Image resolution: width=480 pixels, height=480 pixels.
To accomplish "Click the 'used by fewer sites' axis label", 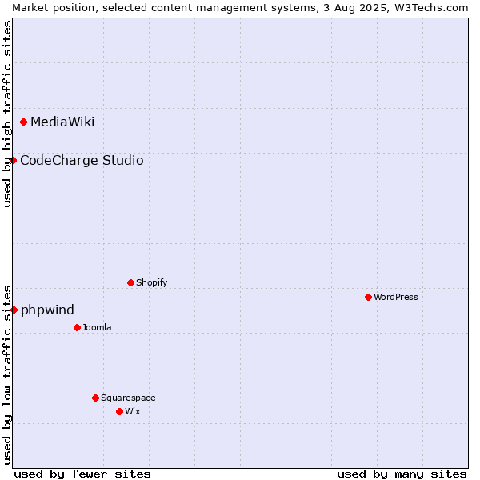I will [82, 474].
